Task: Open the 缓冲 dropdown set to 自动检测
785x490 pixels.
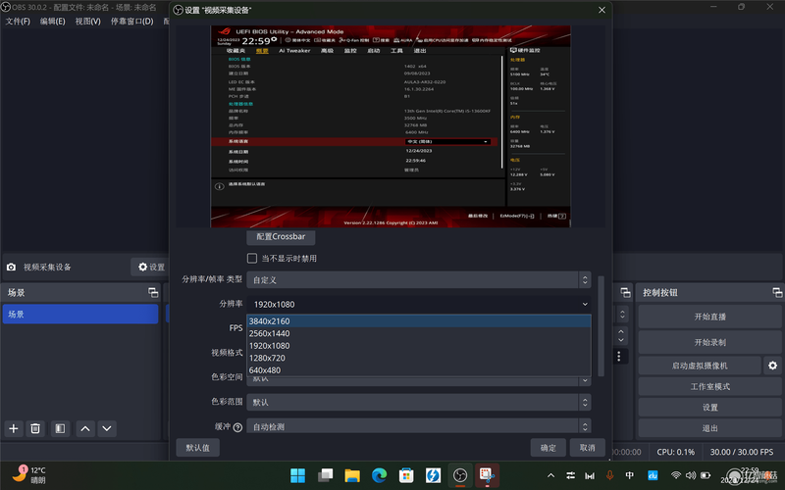Action: (419, 426)
